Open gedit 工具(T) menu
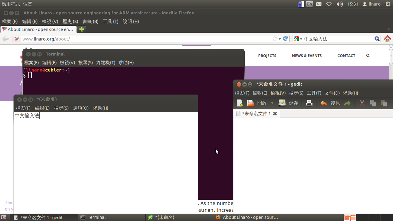This screenshot has width=393, height=221. pyautogui.click(x=314, y=93)
